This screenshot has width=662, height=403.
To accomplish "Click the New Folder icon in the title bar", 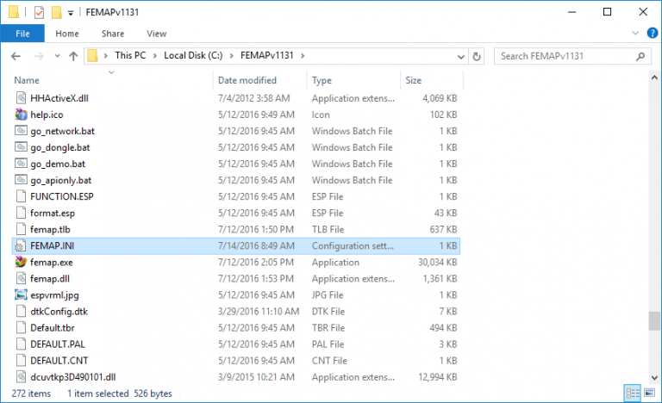I will [56, 13].
